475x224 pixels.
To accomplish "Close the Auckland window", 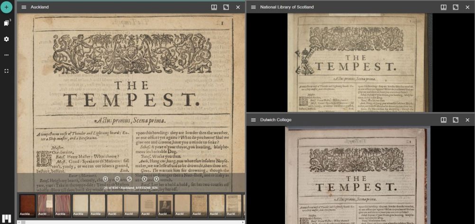I will point(238,7).
